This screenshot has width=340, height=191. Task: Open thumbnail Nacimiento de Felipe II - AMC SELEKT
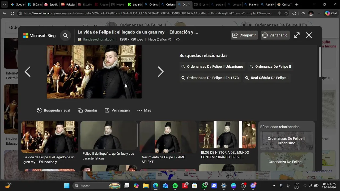click(168, 137)
